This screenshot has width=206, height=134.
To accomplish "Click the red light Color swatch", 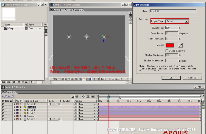I will [x=170, y=45].
